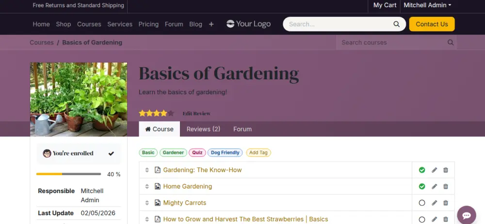Open the chat bubble widget
This screenshot has width=485, height=224.
tap(467, 215)
